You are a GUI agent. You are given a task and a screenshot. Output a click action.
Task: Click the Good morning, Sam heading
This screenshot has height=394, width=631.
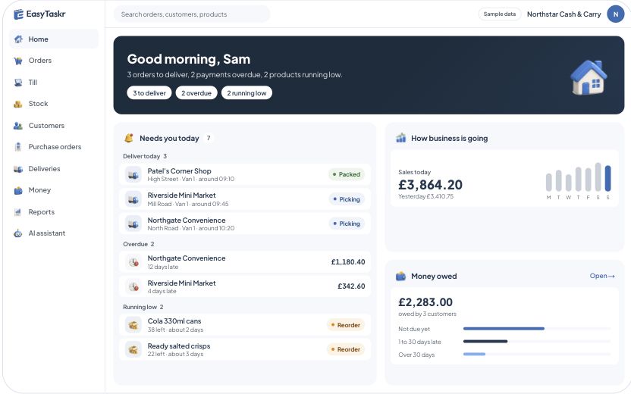tap(189, 59)
